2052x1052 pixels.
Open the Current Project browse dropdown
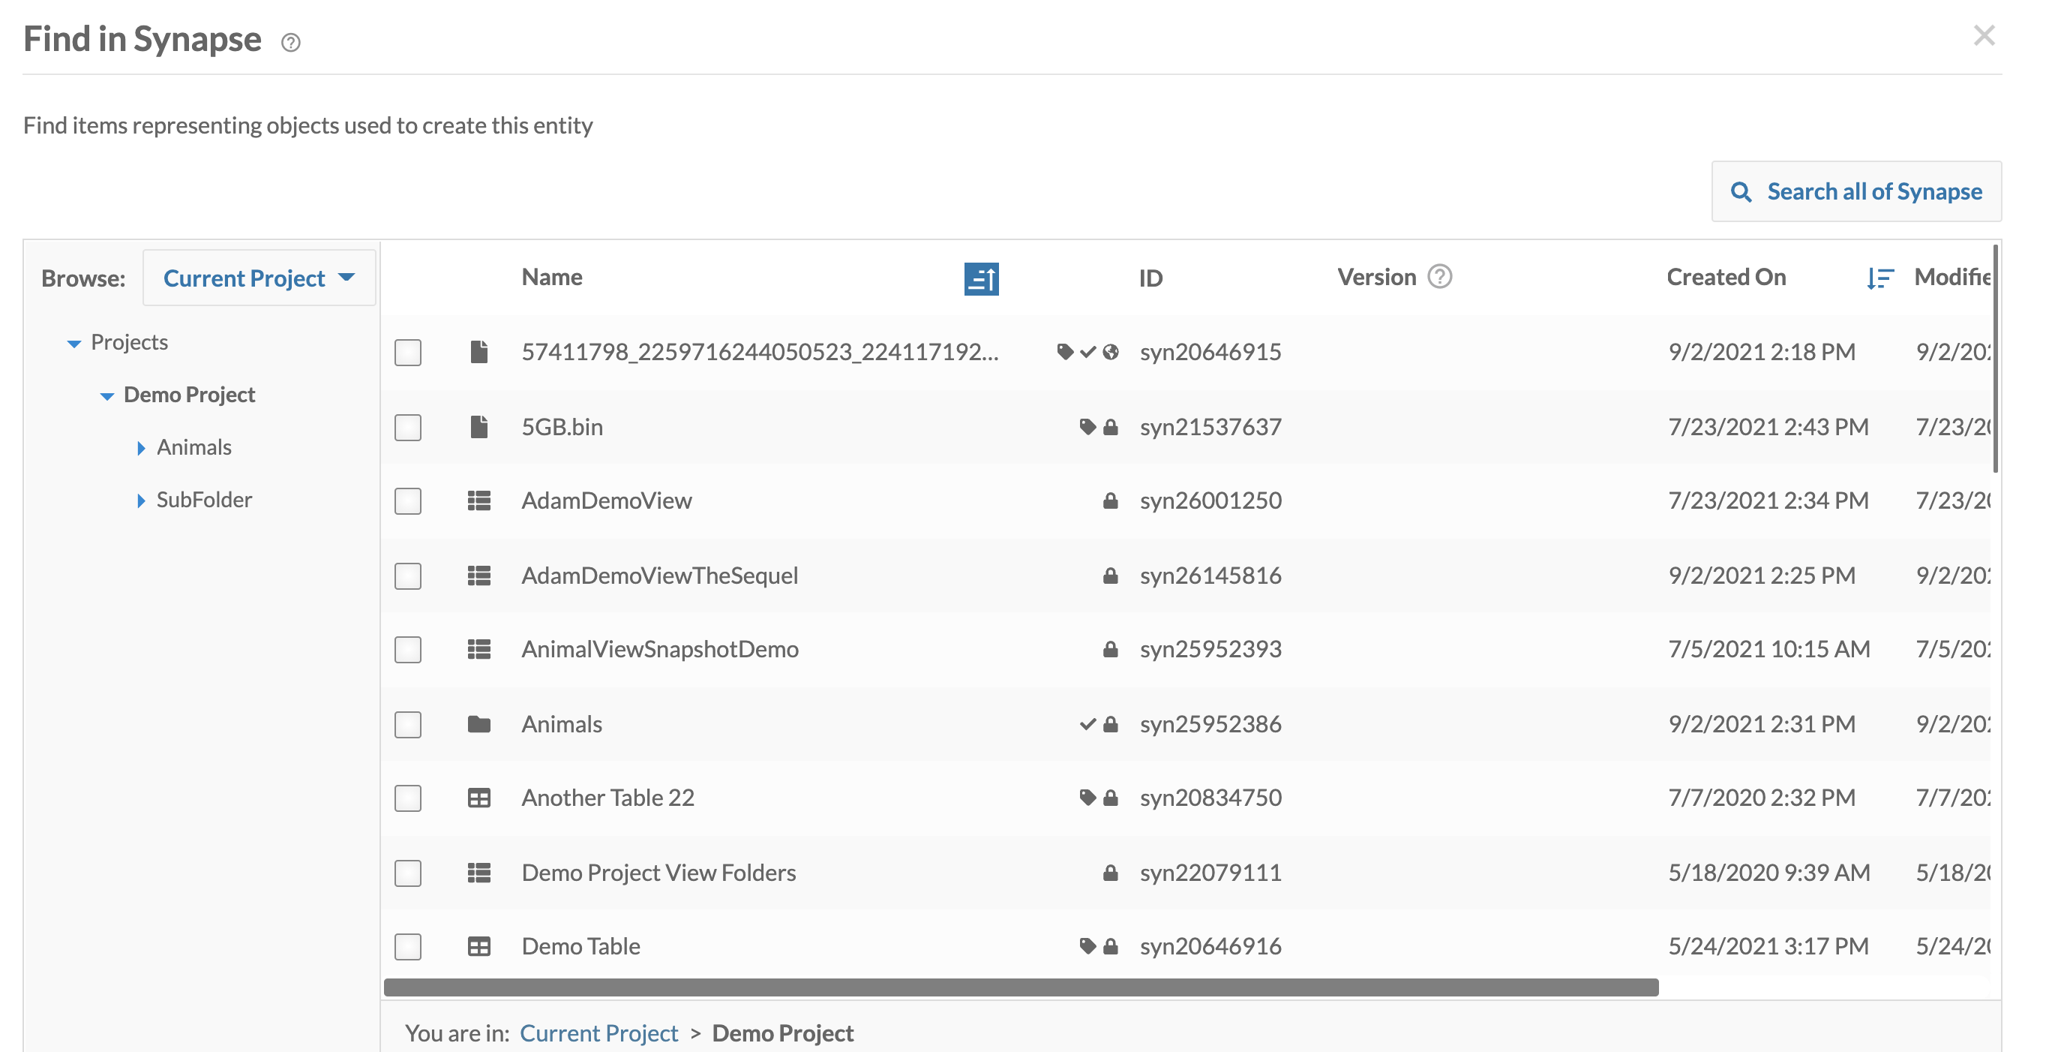[x=259, y=278]
